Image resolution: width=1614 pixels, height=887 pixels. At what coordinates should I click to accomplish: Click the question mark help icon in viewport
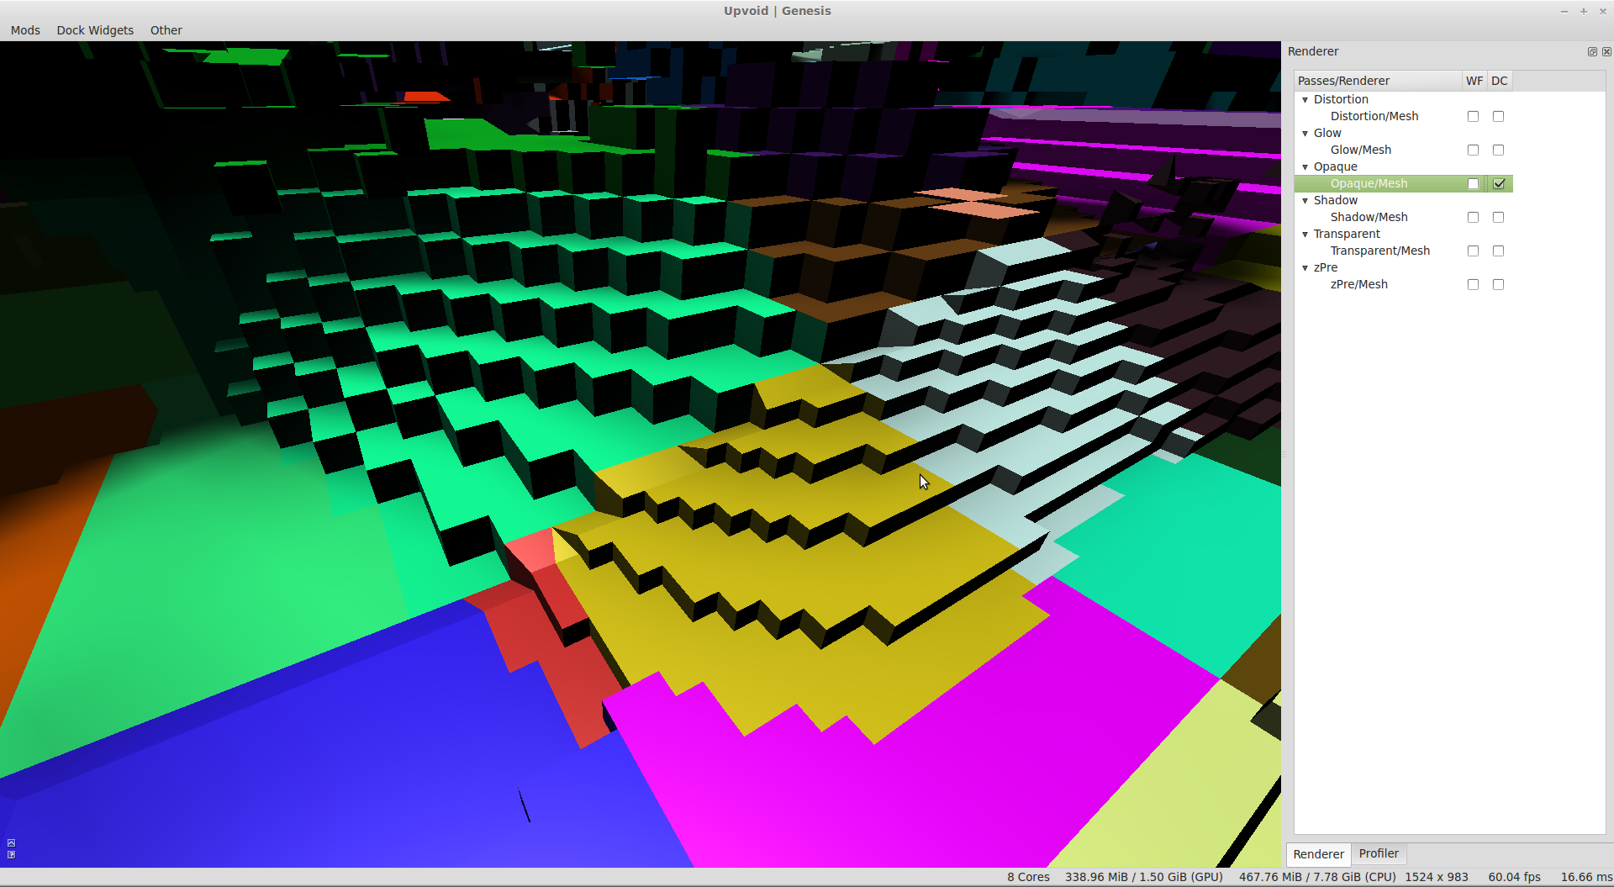[x=11, y=855]
